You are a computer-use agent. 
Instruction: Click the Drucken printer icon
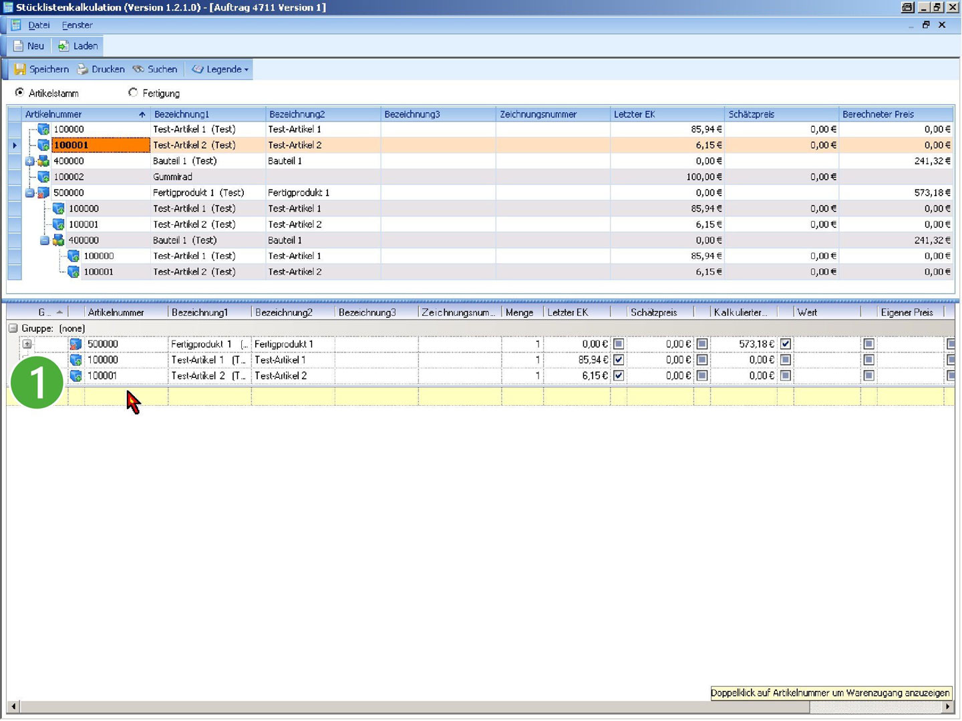(x=83, y=69)
